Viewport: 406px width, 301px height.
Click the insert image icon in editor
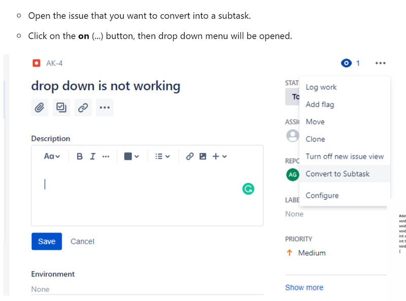coord(202,156)
